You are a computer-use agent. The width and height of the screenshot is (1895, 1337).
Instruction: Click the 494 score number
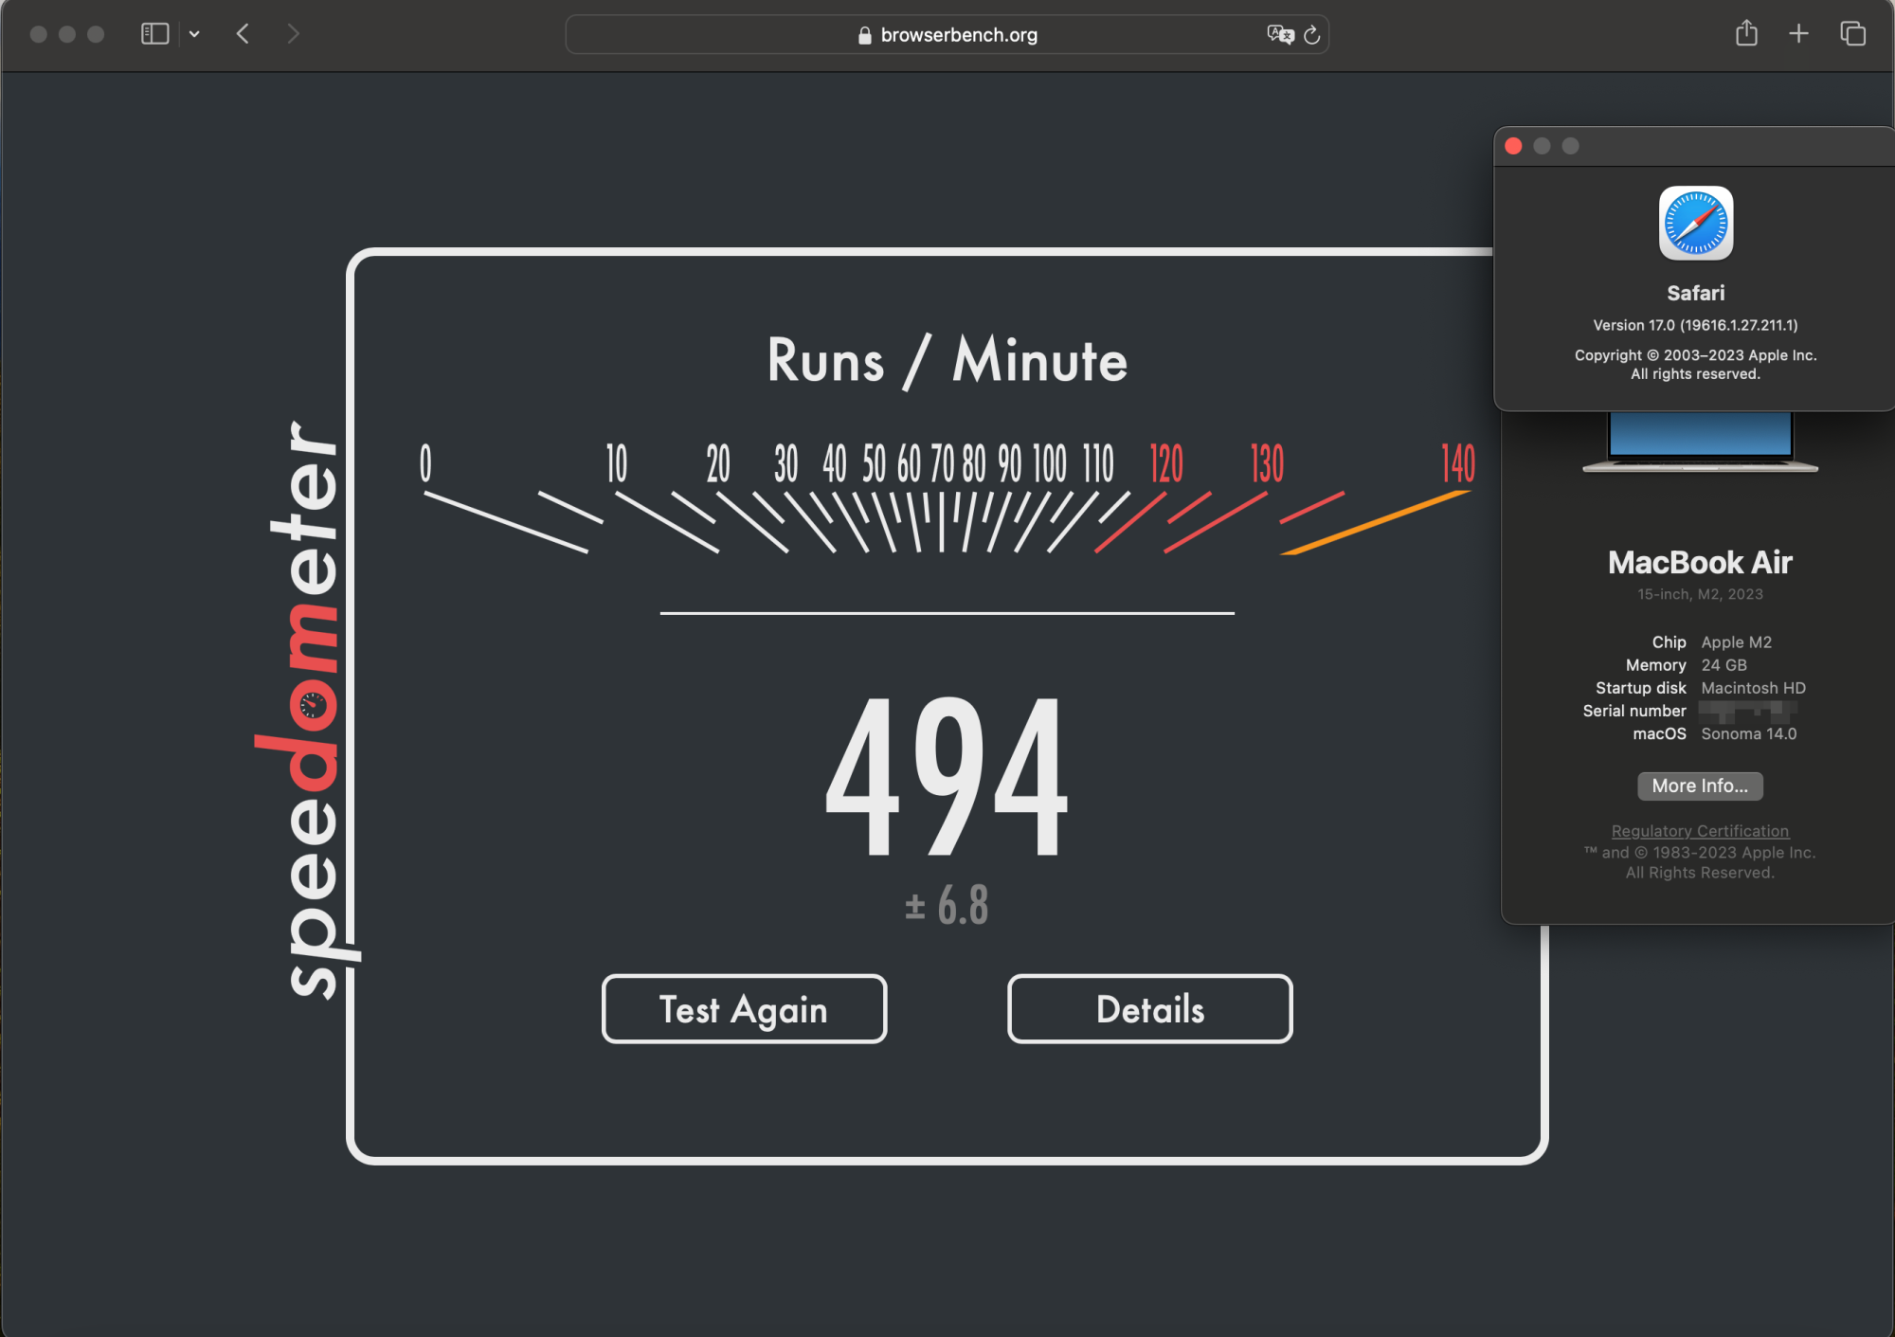947,775
